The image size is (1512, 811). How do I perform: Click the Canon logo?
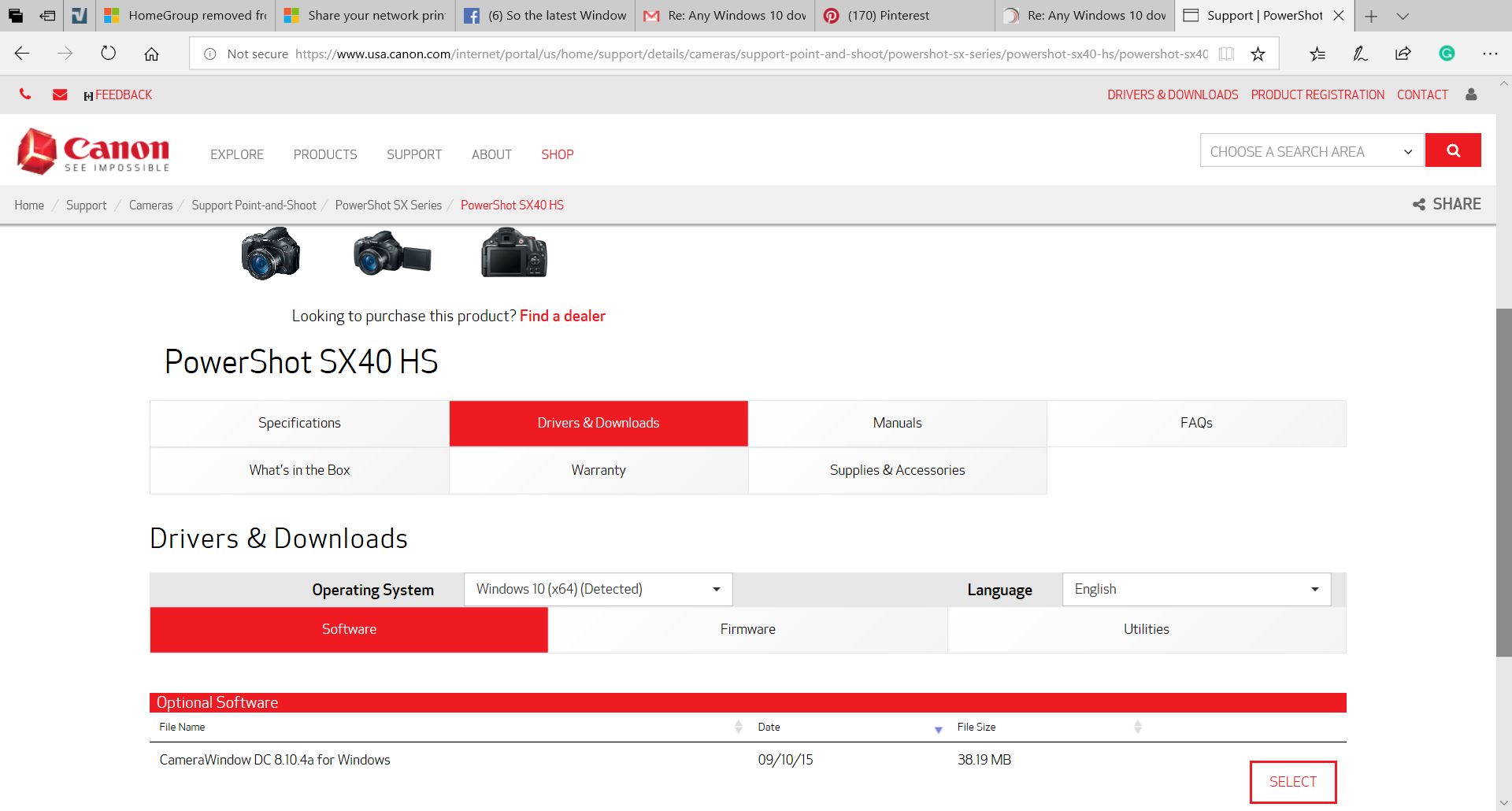93,151
